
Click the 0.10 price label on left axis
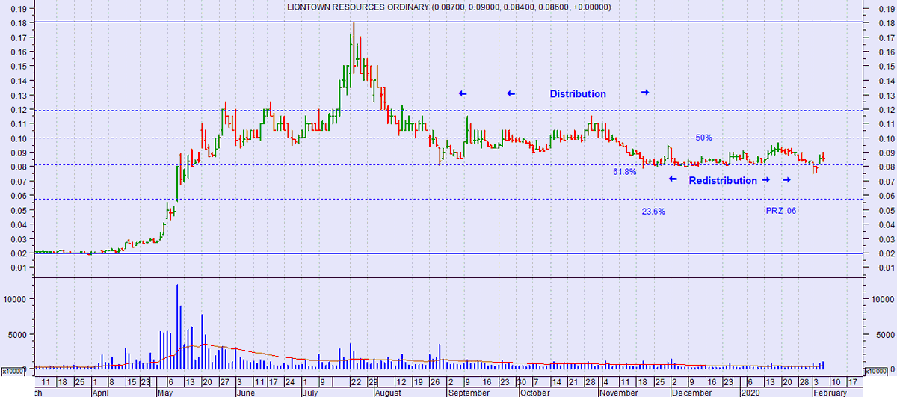pos(19,138)
